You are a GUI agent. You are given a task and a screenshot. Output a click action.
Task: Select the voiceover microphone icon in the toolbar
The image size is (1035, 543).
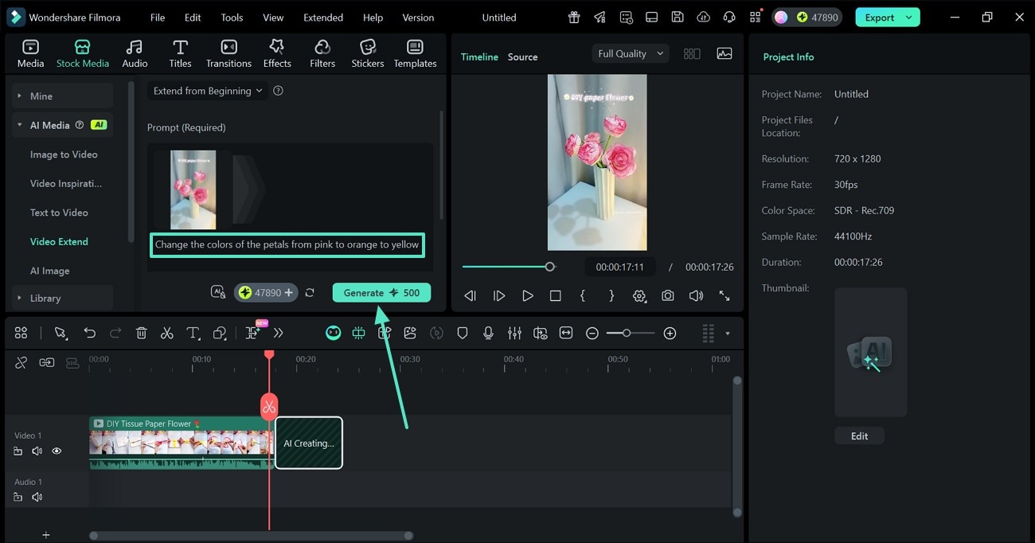488,333
